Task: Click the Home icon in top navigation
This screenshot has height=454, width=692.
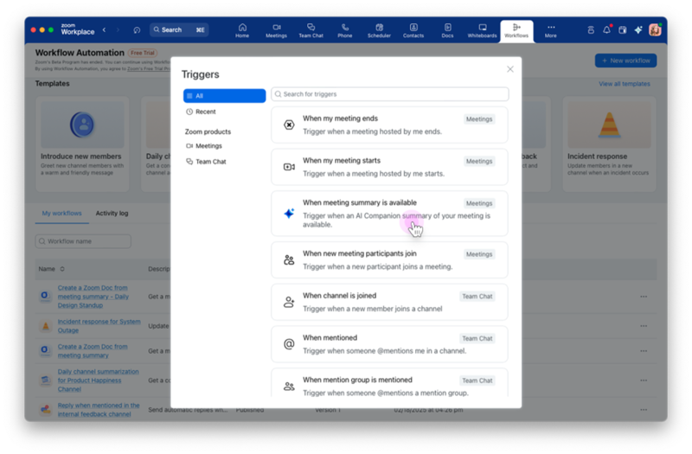Action: click(242, 30)
